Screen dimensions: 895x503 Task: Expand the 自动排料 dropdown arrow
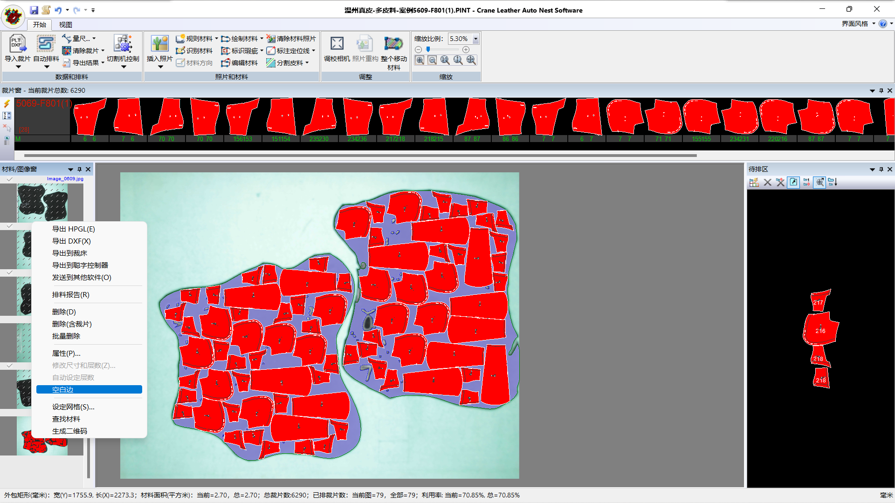click(47, 67)
